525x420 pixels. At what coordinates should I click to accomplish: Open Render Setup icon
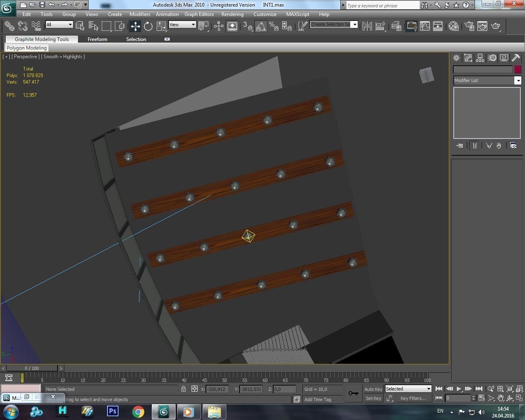[469, 26]
